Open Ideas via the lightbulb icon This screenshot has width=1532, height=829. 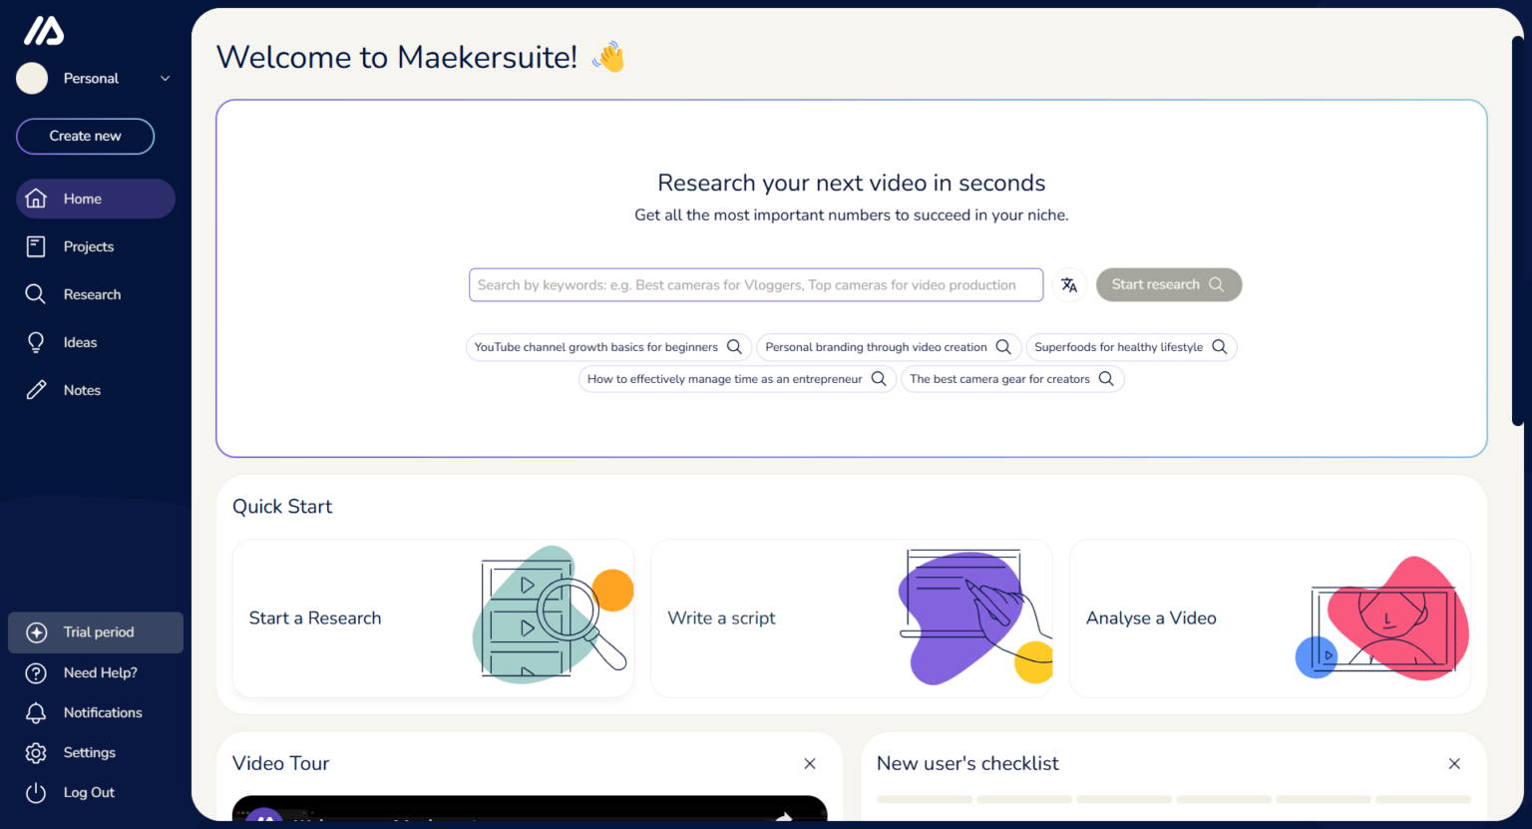pos(36,342)
